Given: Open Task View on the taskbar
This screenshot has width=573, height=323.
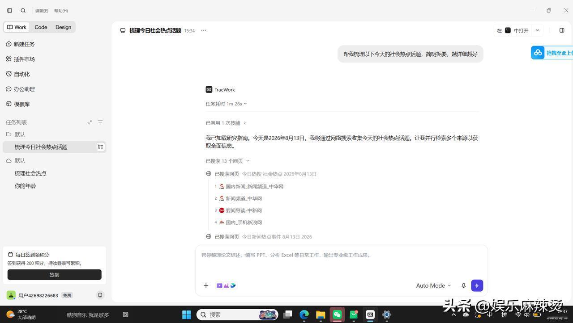Looking at the screenshot, I should tap(288, 315).
